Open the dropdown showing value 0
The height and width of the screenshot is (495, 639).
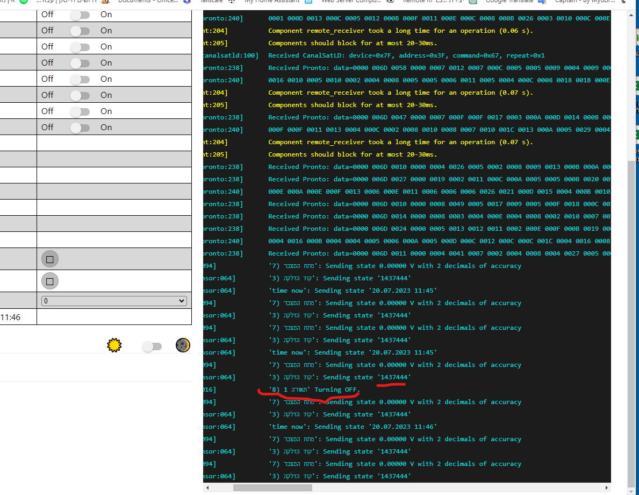[114, 301]
